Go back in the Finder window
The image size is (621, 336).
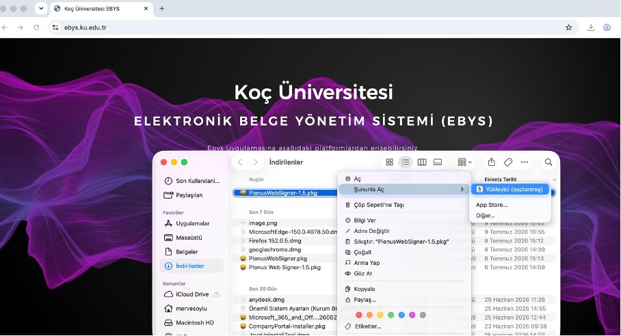[240, 162]
